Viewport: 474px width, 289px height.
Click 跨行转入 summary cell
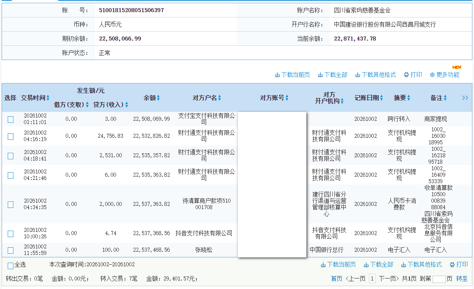[x=399, y=119]
